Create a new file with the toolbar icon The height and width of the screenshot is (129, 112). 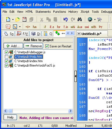[8, 19]
